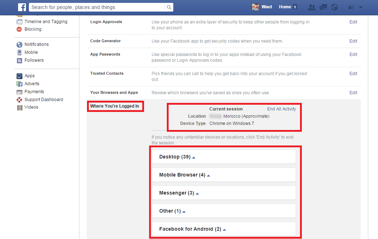This screenshot has height=239, width=378.
Task: Click the search magnifier icon
Action: (169, 7)
